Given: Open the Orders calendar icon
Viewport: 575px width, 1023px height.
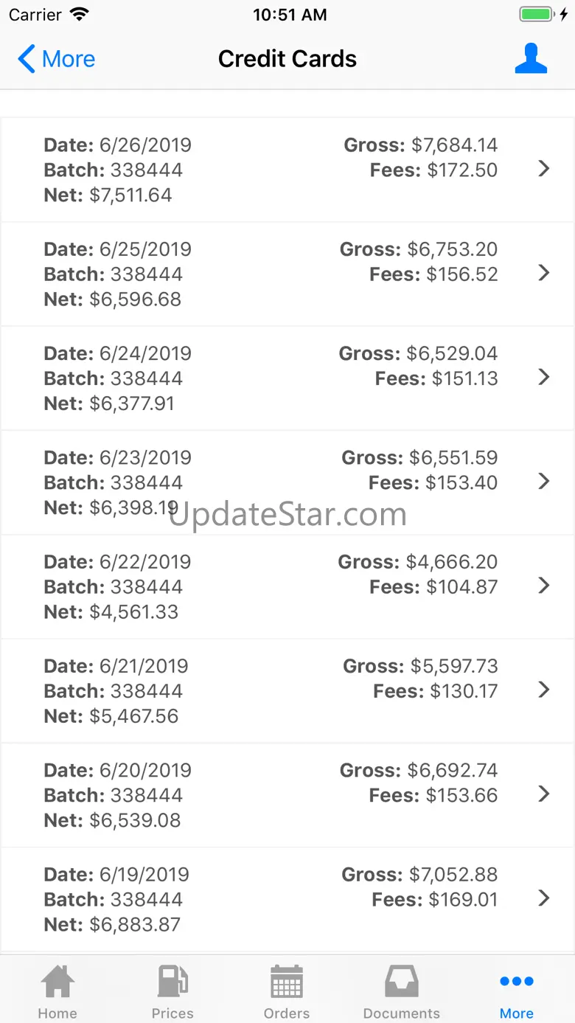Looking at the screenshot, I should (x=287, y=982).
